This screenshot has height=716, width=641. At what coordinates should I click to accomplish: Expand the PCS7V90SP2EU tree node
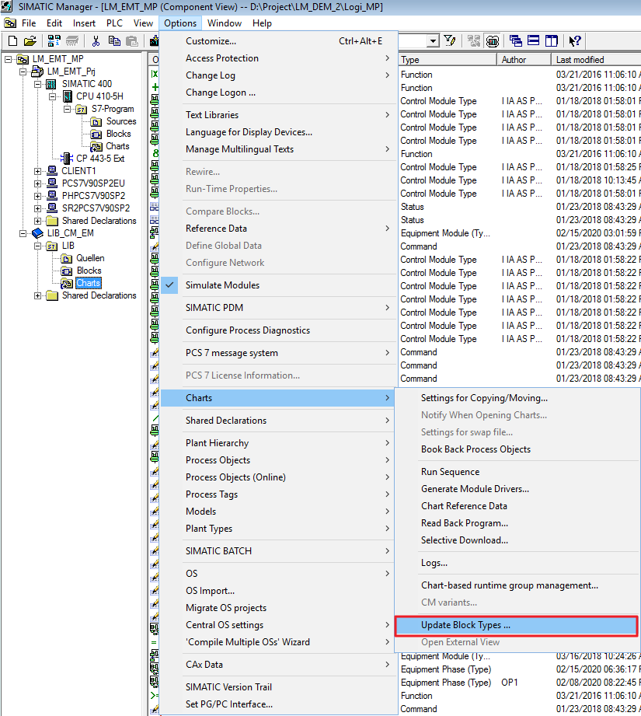tap(38, 183)
